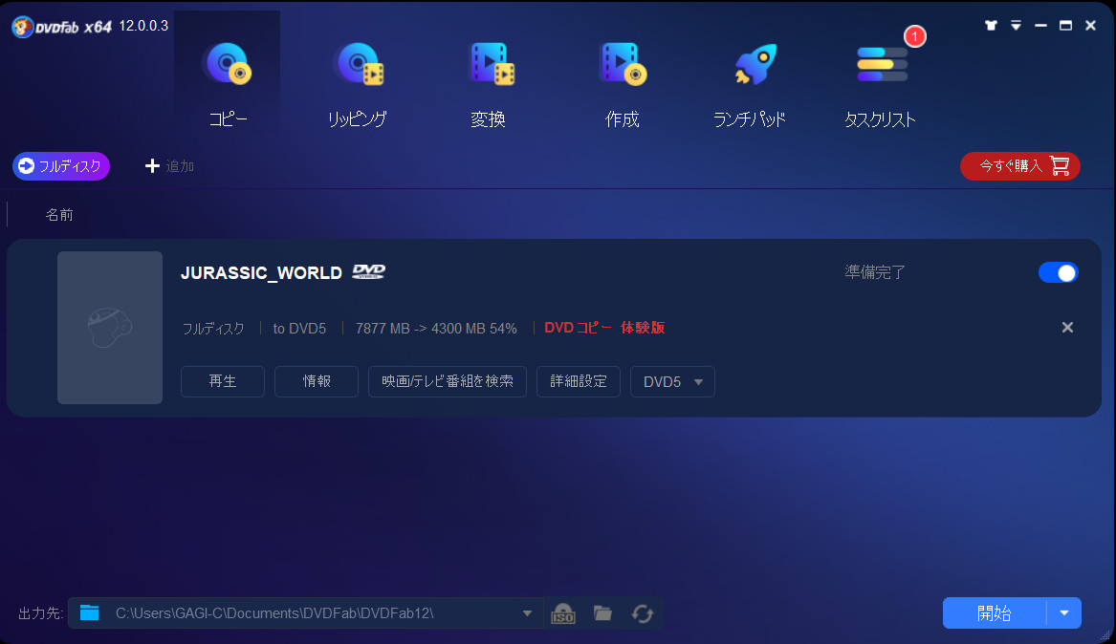
Task: Switch to the 変換 converter module
Action: point(490,84)
